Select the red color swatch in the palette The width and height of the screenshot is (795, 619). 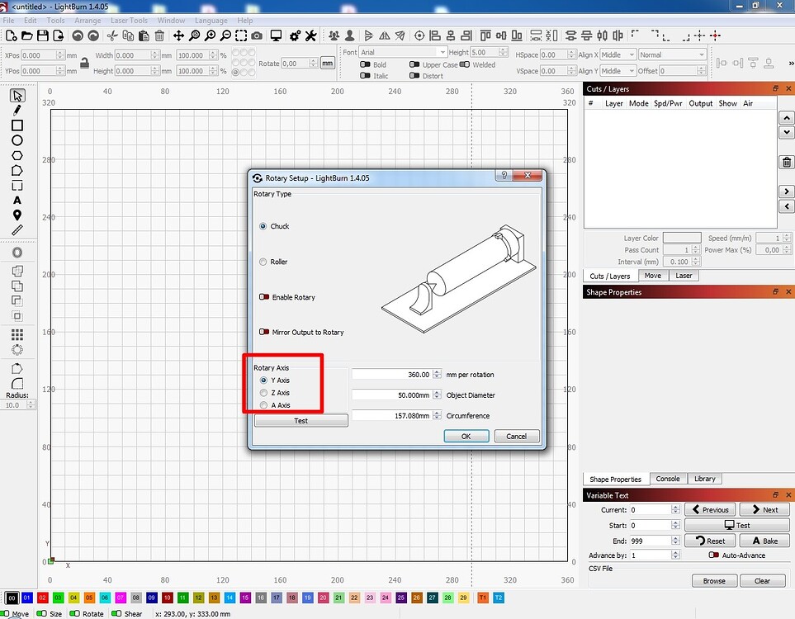coord(42,598)
